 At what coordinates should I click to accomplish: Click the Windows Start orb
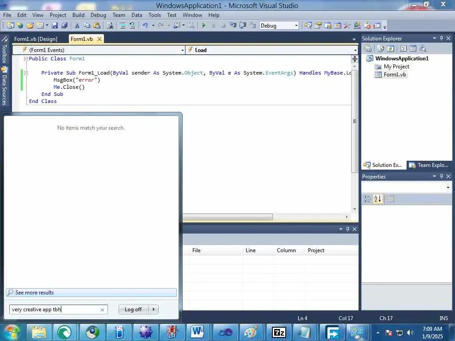12,332
